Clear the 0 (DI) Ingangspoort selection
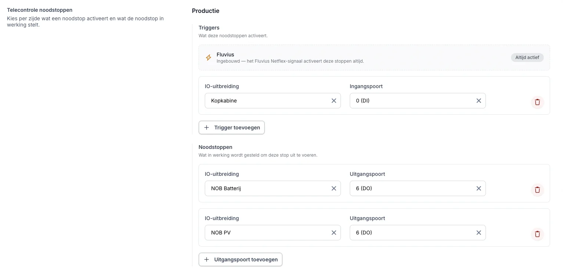The width and height of the screenshot is (563, 275). (479, 101)
